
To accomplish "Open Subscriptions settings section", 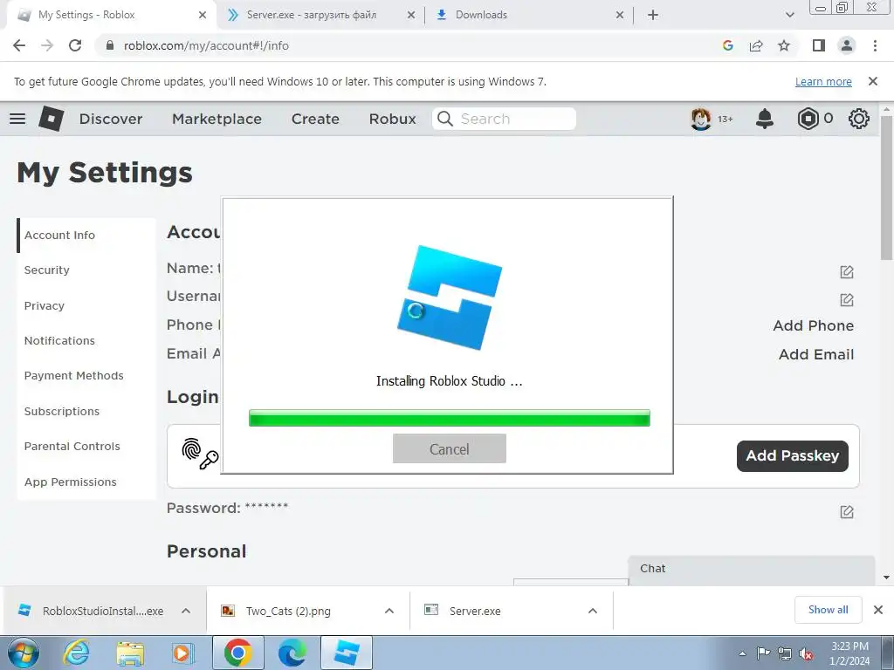I will coord(86,412).
